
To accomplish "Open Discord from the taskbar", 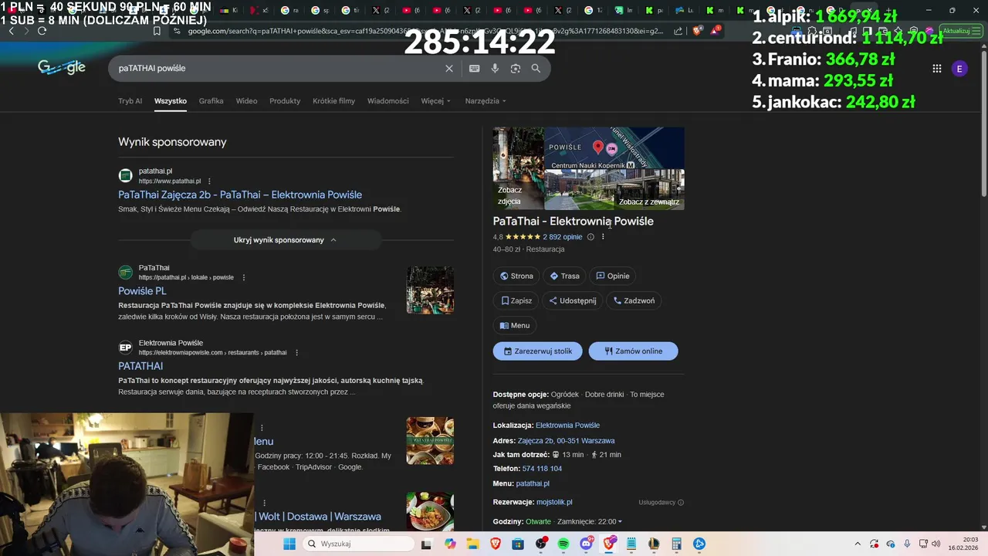I will [586, 544].
